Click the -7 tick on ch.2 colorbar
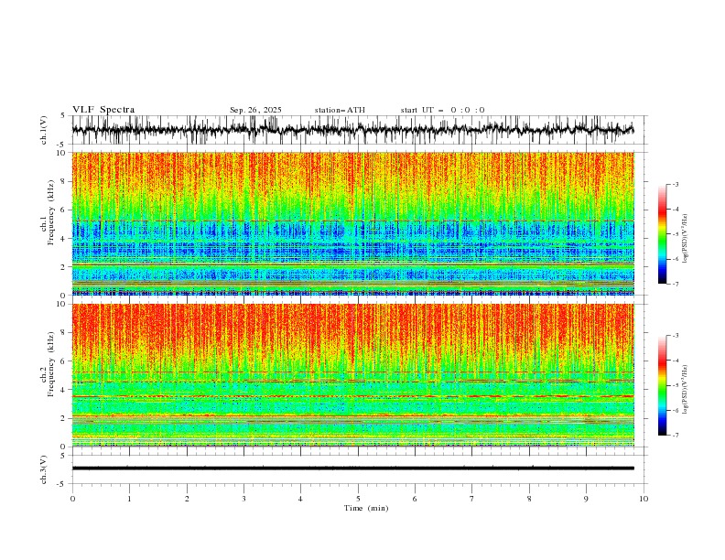The image size is (725, 560). (x=675, y=436)
